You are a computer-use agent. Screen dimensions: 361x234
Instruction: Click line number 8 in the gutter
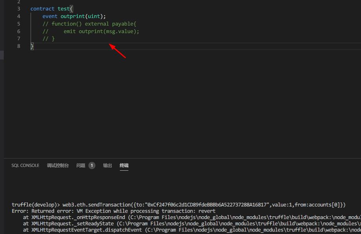pyautogui.click(x=18, y=46)
